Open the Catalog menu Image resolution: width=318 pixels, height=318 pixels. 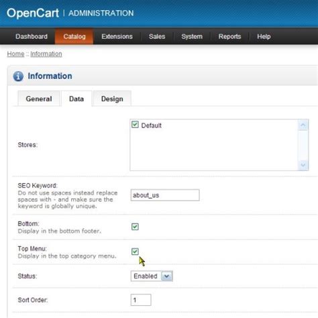click(x=74, y=36)
